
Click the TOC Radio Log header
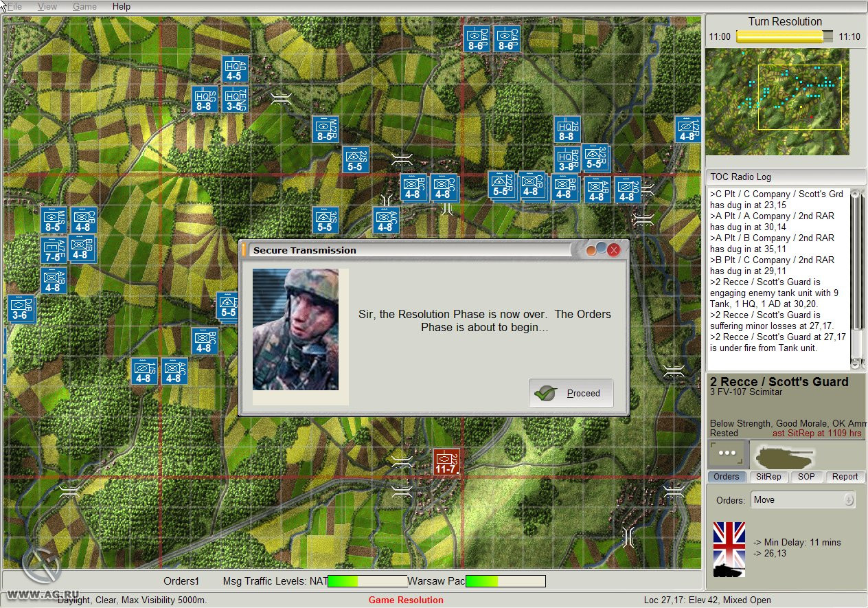pyautogui.click(x=786, y=177)
